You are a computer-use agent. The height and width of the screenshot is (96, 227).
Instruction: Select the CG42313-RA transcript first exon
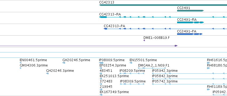(103, 17)
